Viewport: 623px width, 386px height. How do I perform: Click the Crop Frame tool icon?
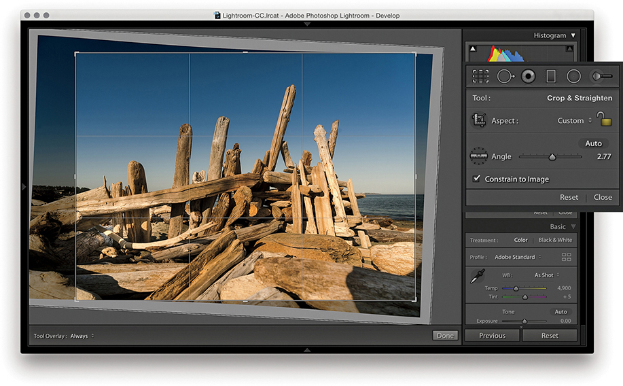click(478, 120)
